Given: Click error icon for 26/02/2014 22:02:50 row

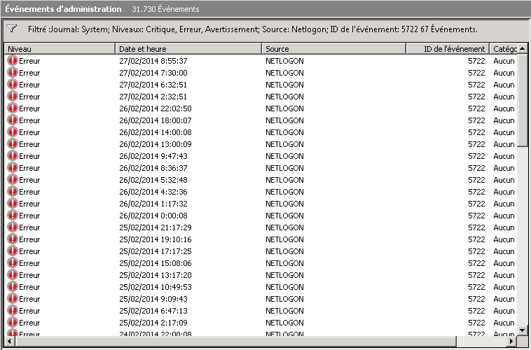Looking at the screenshot, I should coord(13,108).
